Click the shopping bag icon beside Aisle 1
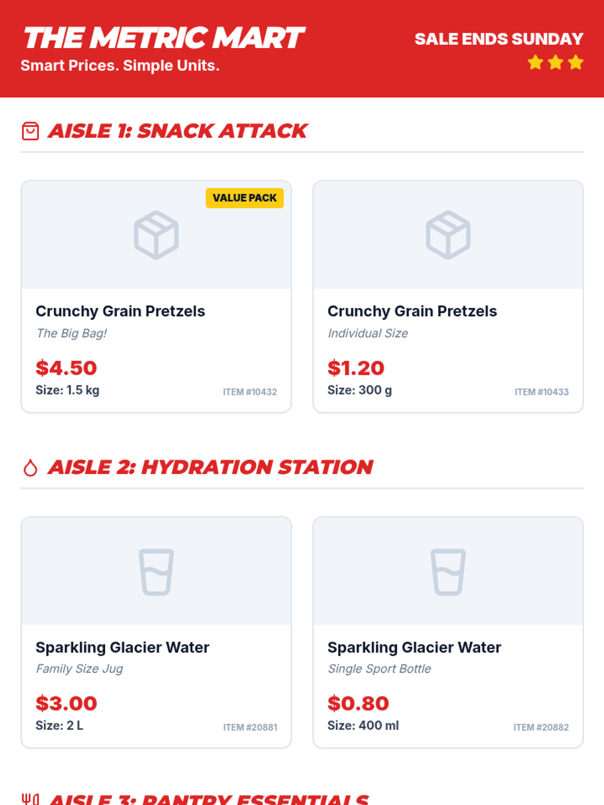 (x=30, y=131)
